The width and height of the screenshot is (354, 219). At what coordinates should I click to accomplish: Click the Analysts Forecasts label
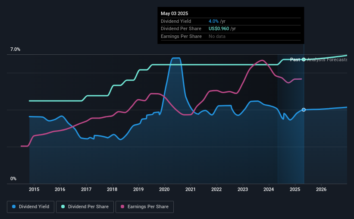click(x=327, y=59)
